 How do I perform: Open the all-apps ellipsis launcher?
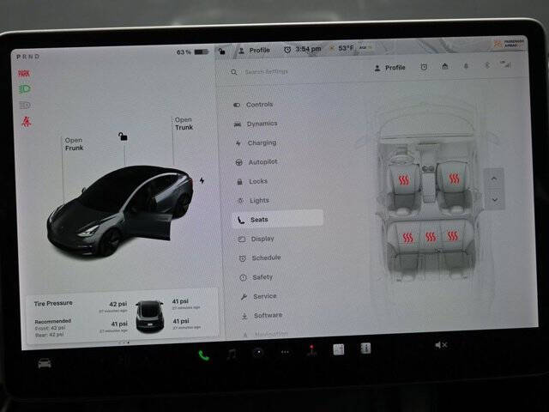coord(285,352)
